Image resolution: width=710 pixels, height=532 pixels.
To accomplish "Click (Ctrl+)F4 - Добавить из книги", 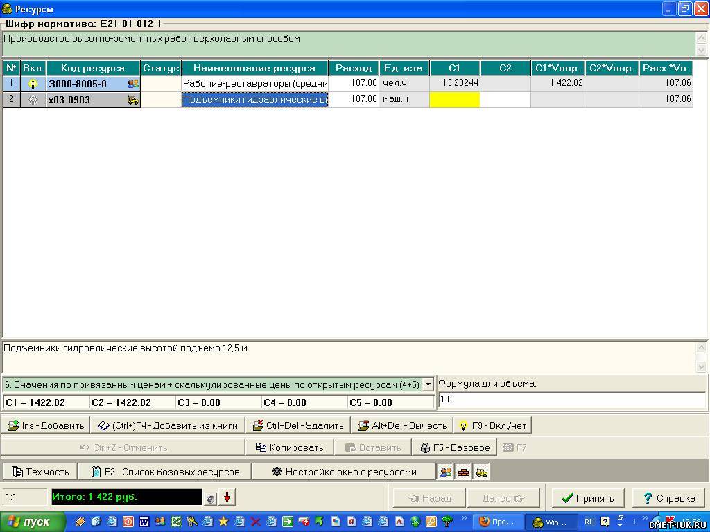I will [x=168, y=425].
